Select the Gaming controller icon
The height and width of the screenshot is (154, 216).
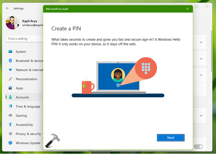pos(10,116)
